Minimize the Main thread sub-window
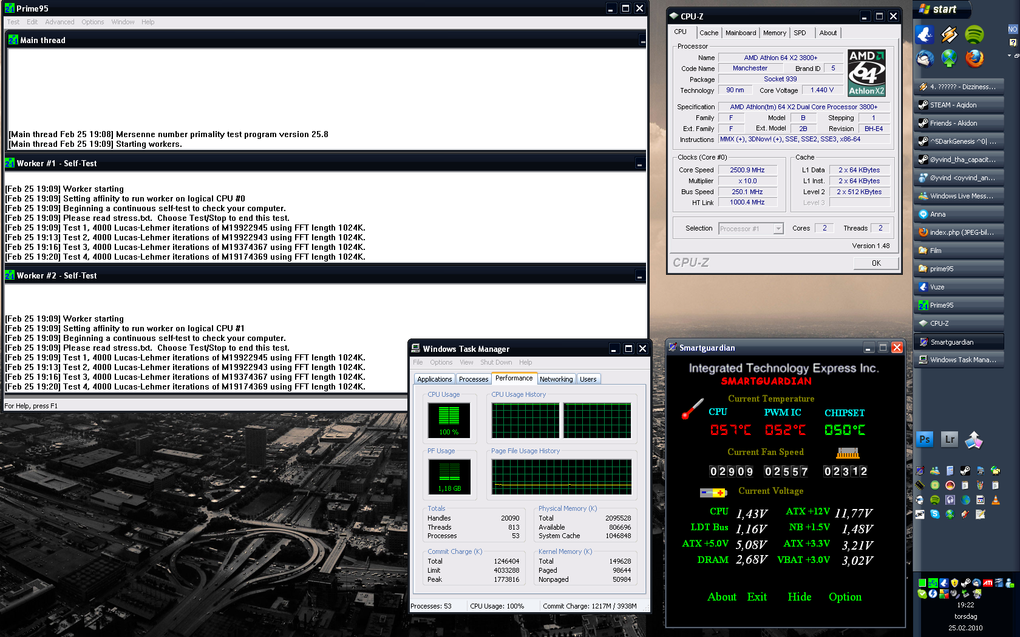The height and width of the screenshot is (637, 1020). (x=642, y=41)
